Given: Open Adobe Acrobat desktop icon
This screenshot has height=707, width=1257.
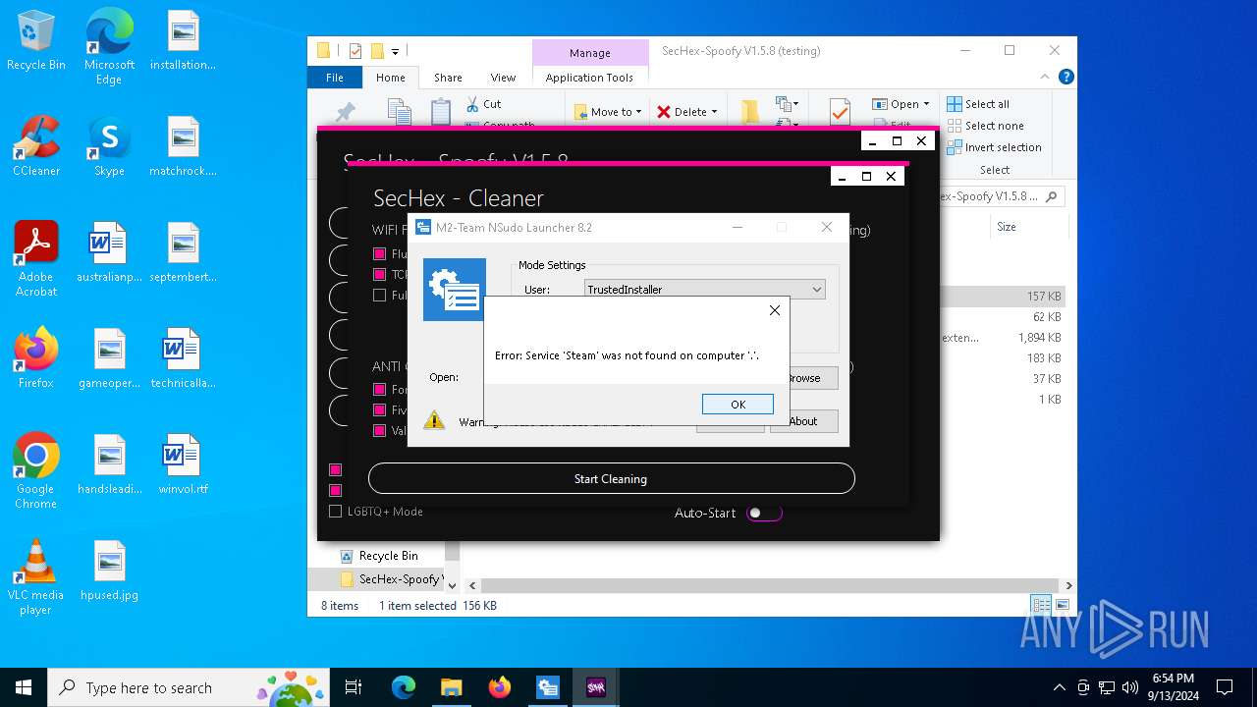Looking at the screenshot, I should [36, 258].
